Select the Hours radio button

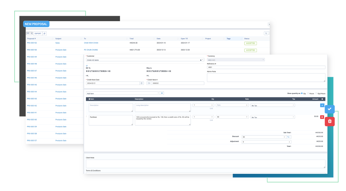pyautogui.click(x=308, y=93)
